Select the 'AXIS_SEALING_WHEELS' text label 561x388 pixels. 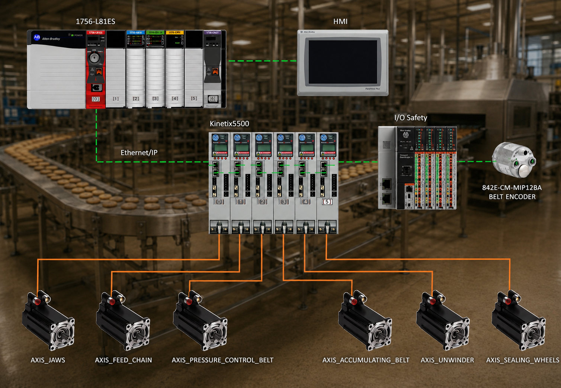pos(523,360)
